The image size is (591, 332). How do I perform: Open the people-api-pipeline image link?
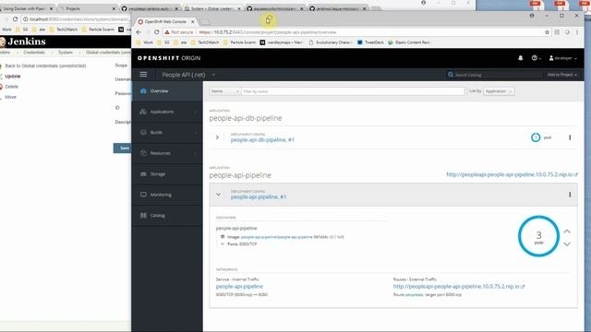tap(277, 237)
